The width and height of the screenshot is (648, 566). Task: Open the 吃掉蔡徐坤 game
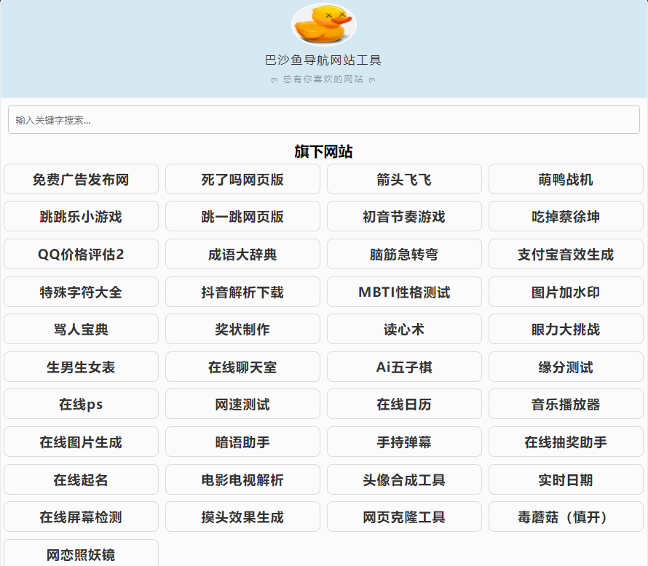pyautogui.click(x=566, y=217)
